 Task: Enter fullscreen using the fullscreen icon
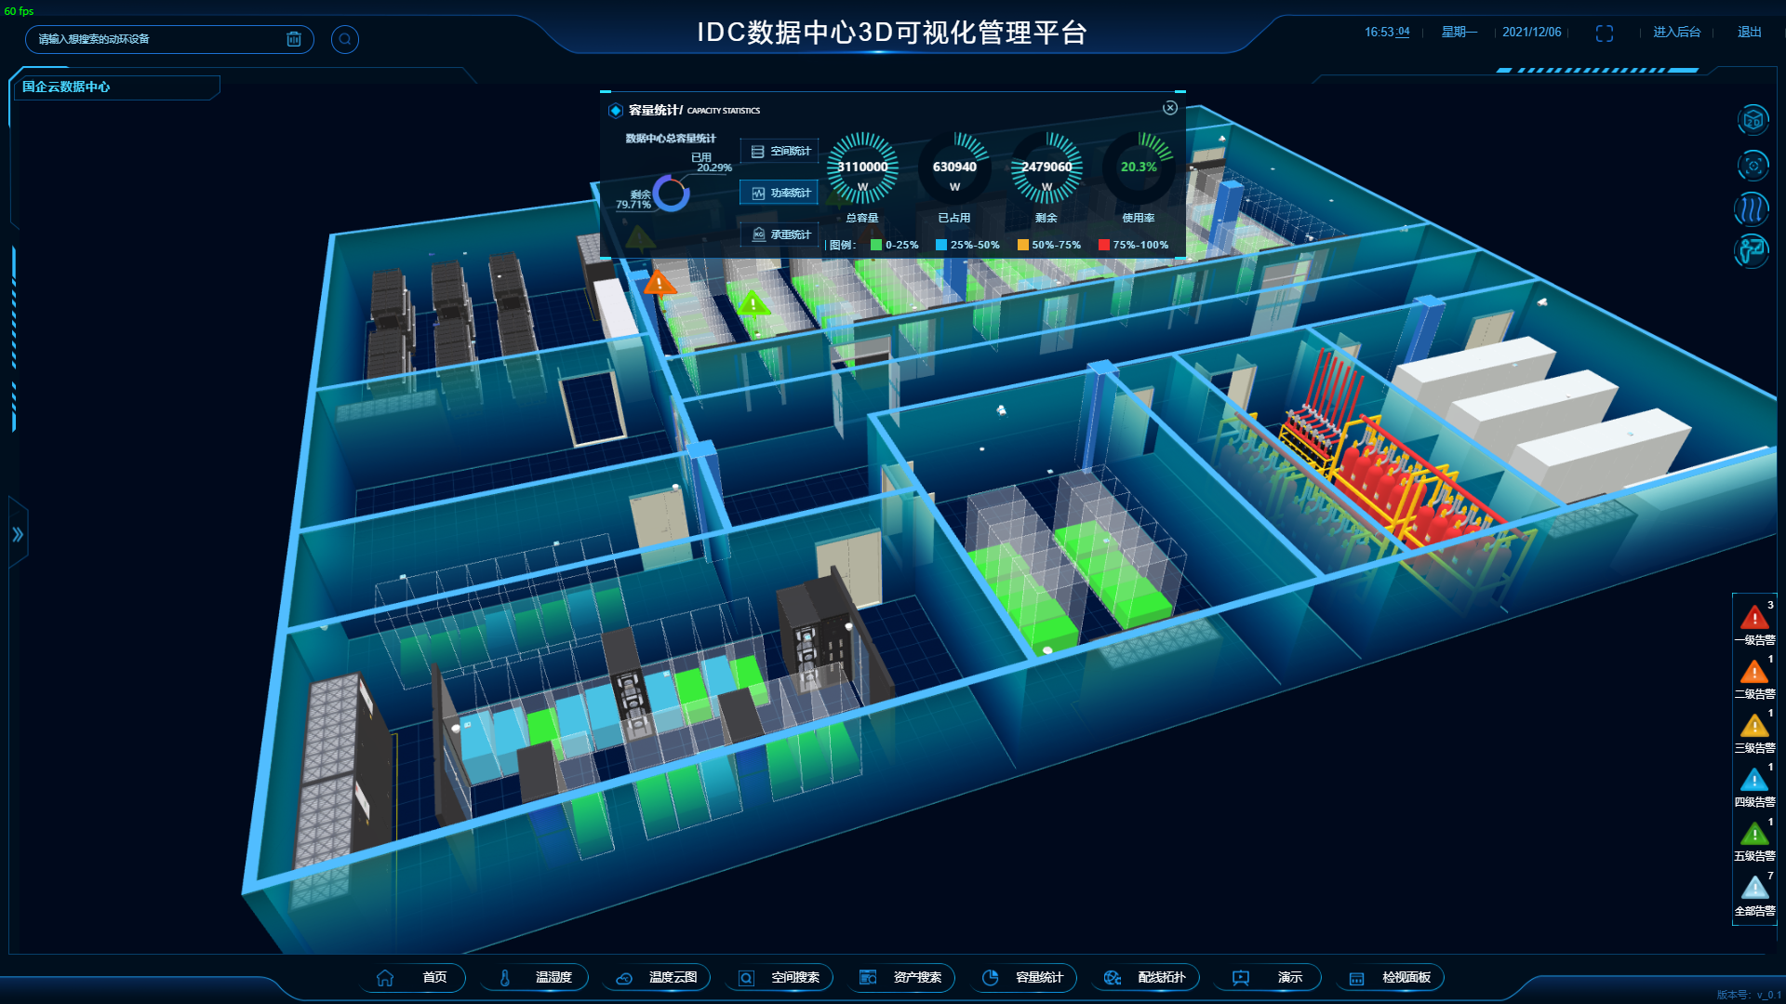point(1605,33)
